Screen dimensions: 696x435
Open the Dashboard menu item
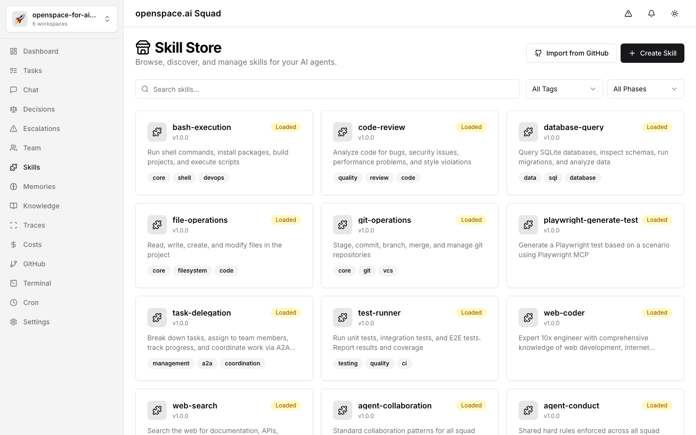[x=41, y=51]
